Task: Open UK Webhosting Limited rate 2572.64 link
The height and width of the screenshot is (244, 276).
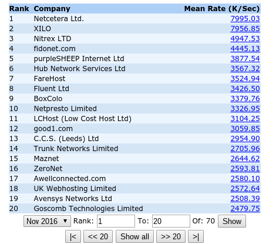Action: [x=245, y=189]
